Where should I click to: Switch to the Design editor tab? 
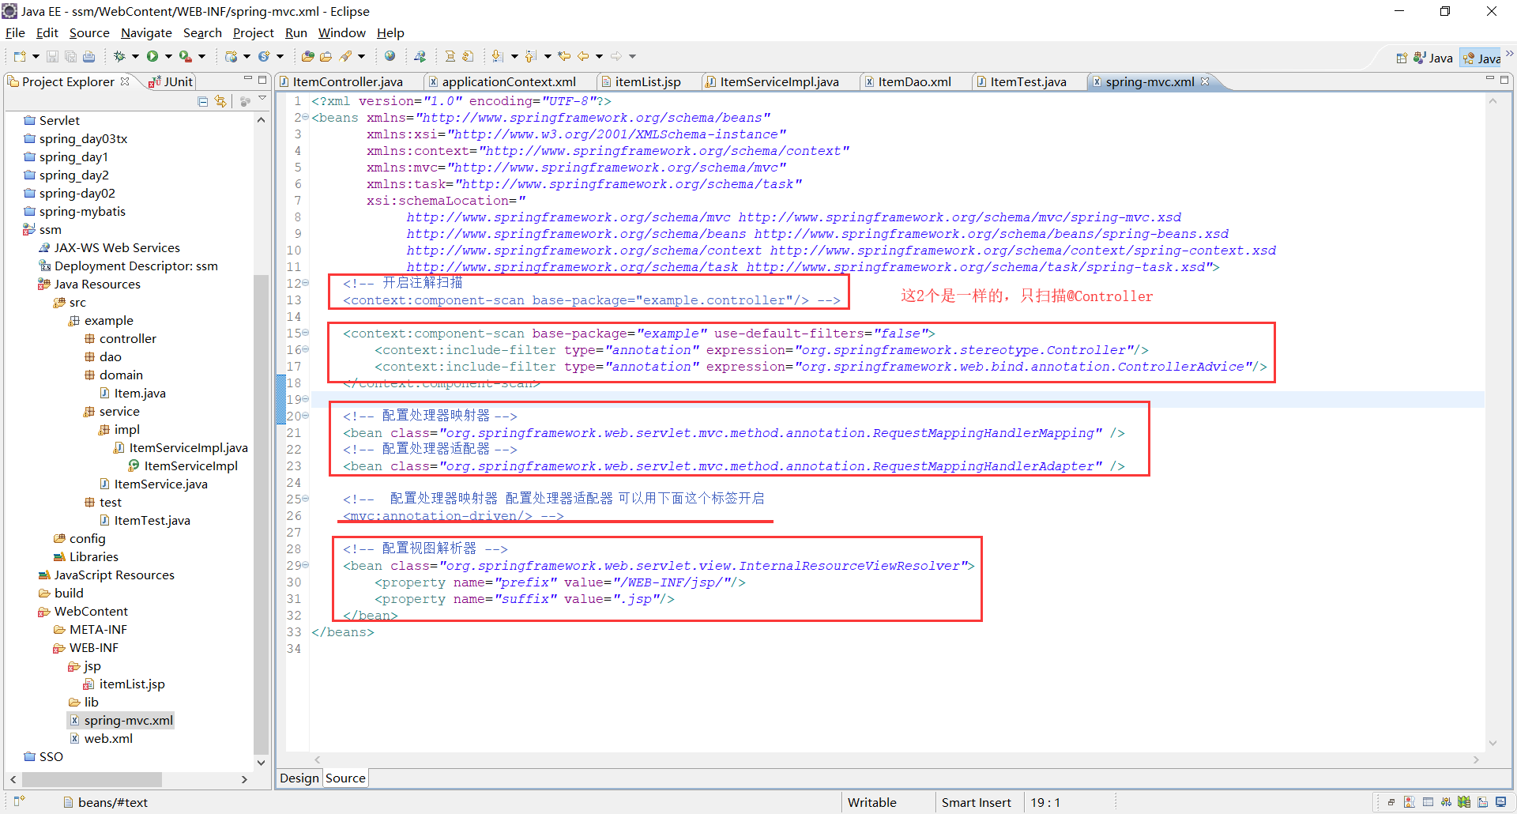tap(299, 778)
